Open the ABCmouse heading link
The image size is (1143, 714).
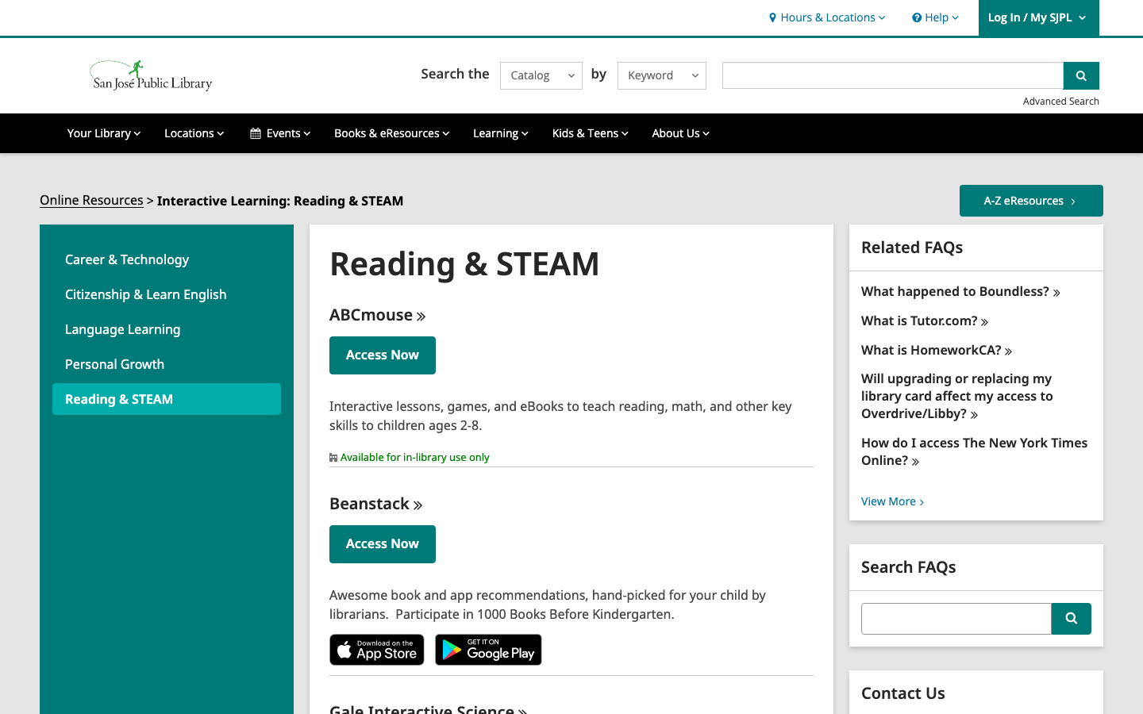click(378, 315)
